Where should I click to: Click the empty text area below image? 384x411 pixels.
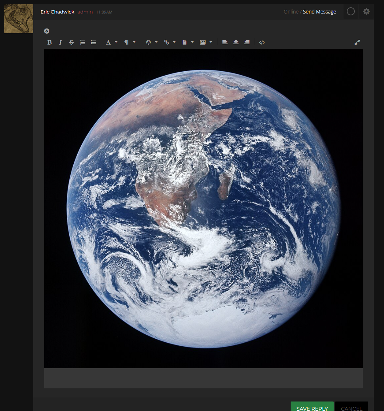point(203,378)
